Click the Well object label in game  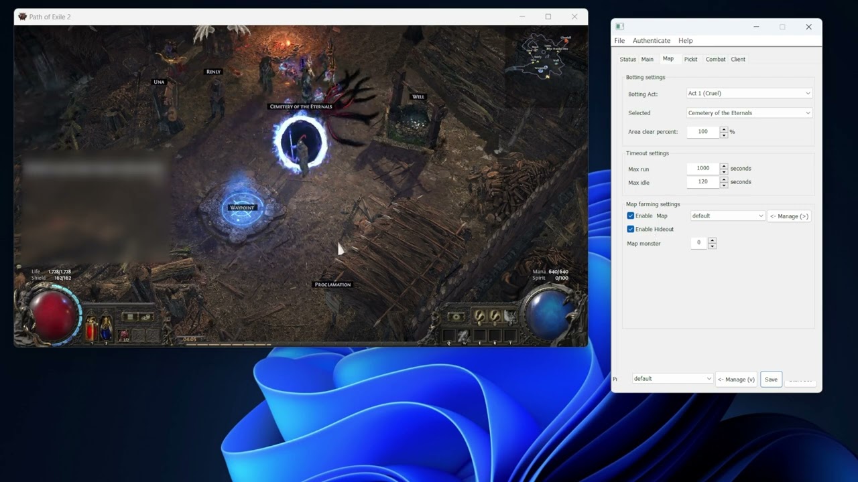[x=418, y=96]
